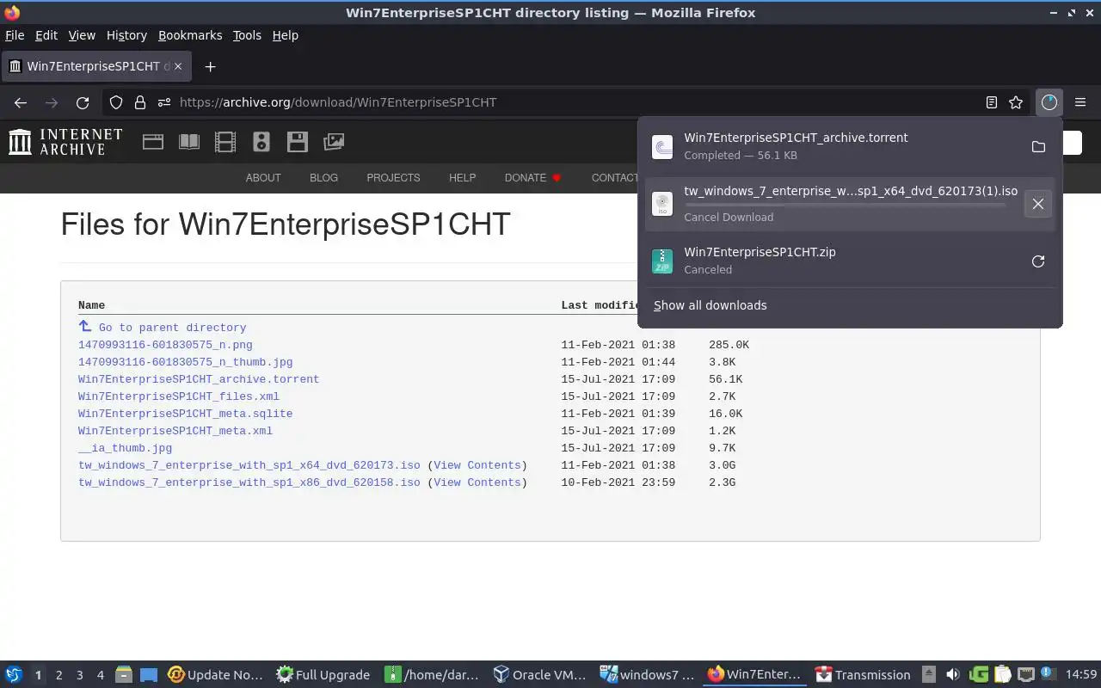The height and width of the screenshot is (688, 1101).
Task: Open __ia_thumb.jpg file link
Action: click(125, 448)
